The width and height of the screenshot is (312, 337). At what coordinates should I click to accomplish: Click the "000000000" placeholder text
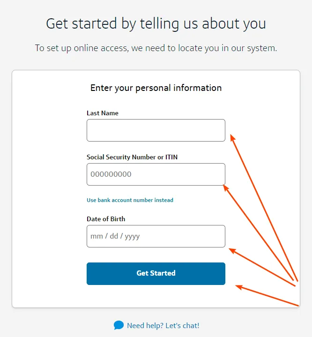pyautogui.click(x=111, y=174)
